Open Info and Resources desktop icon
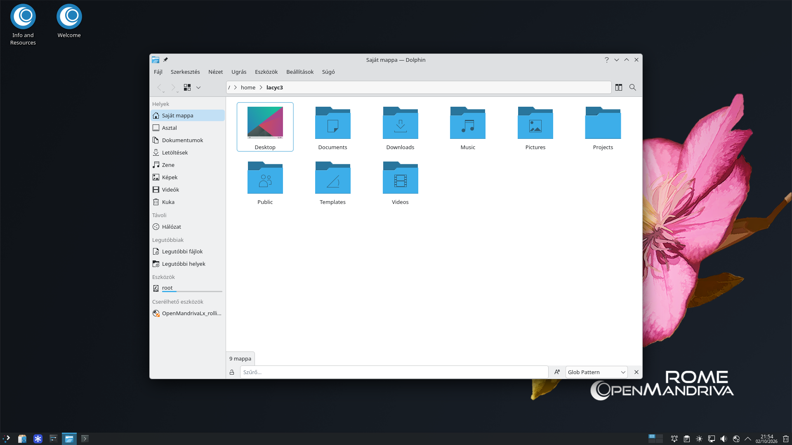 [23, 25]
